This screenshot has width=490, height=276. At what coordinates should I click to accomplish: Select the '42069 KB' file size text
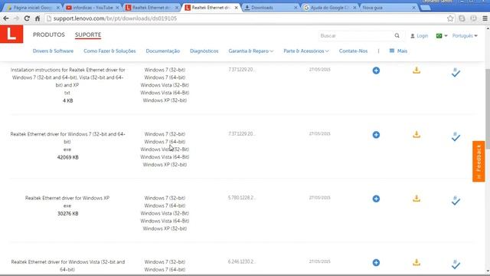[68, 157]
